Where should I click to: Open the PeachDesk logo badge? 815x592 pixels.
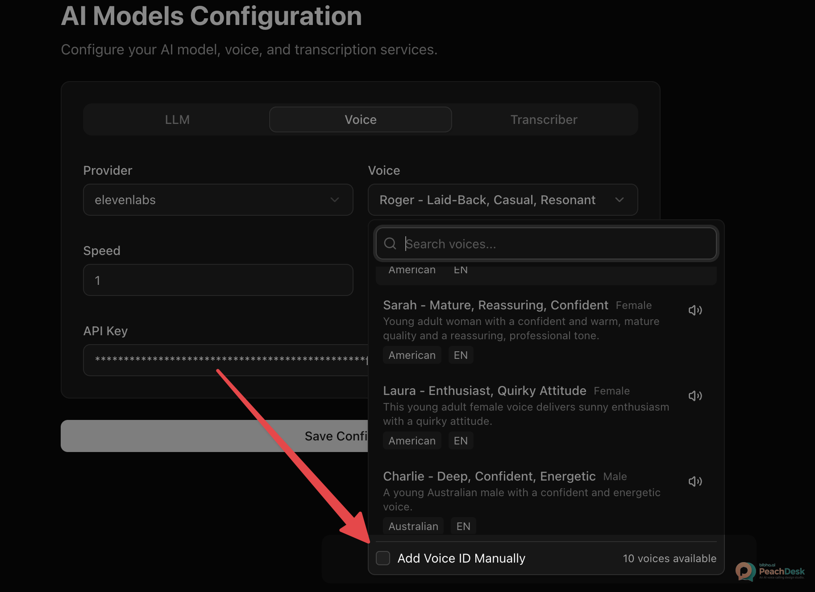pos(770,571)
